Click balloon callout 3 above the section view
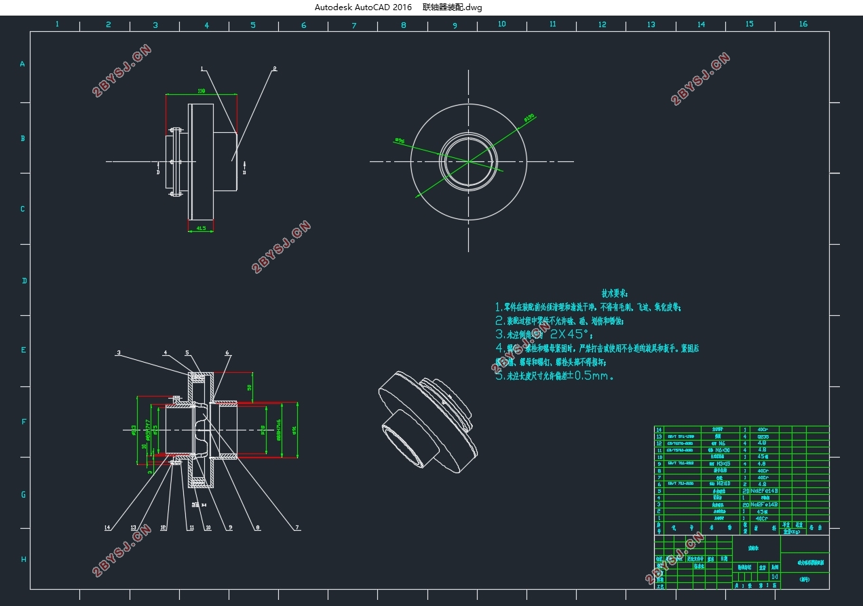The width and height of the screenshot is (863, 606). 119,352
